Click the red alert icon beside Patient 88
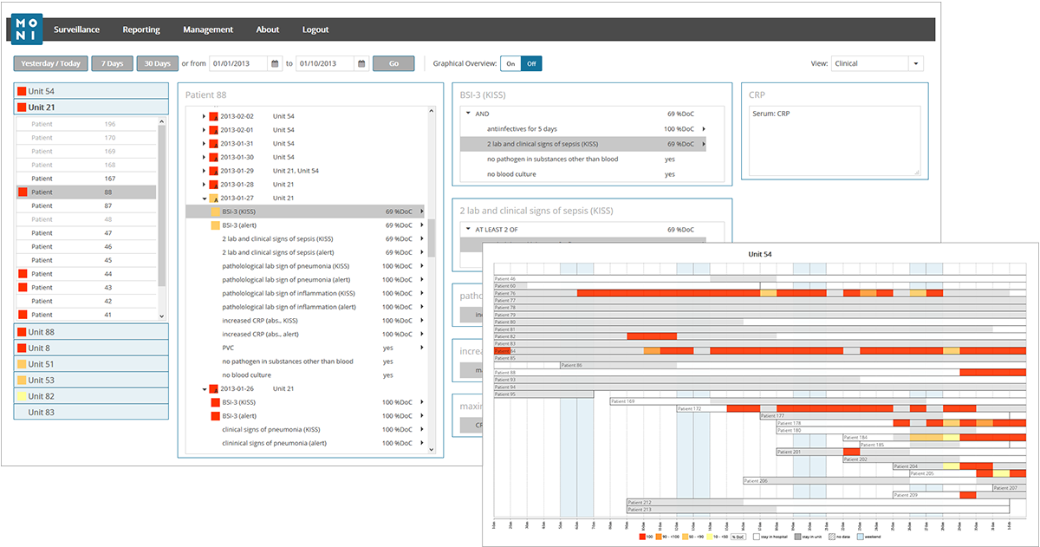This screenshot has height=547, width=1040. (23, 192)
